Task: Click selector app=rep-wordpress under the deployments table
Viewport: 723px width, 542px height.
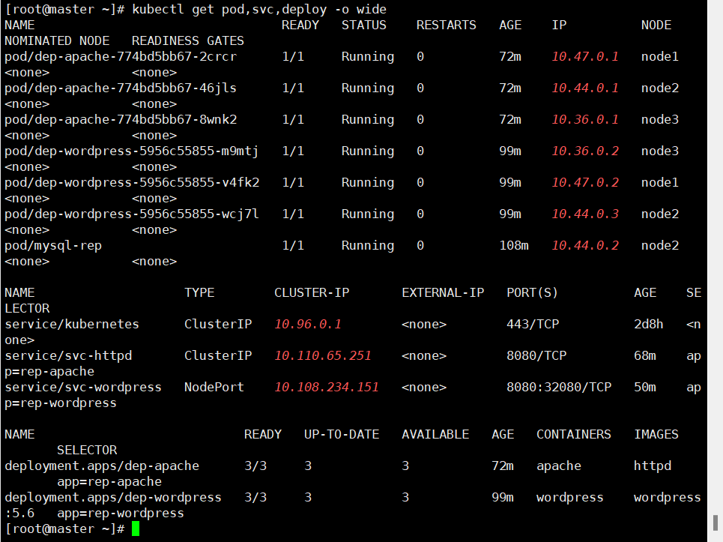Action: pyautogui.click(x=121, y=513)
